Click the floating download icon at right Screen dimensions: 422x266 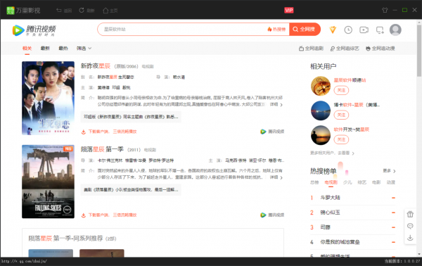click(x=410, y=238)
